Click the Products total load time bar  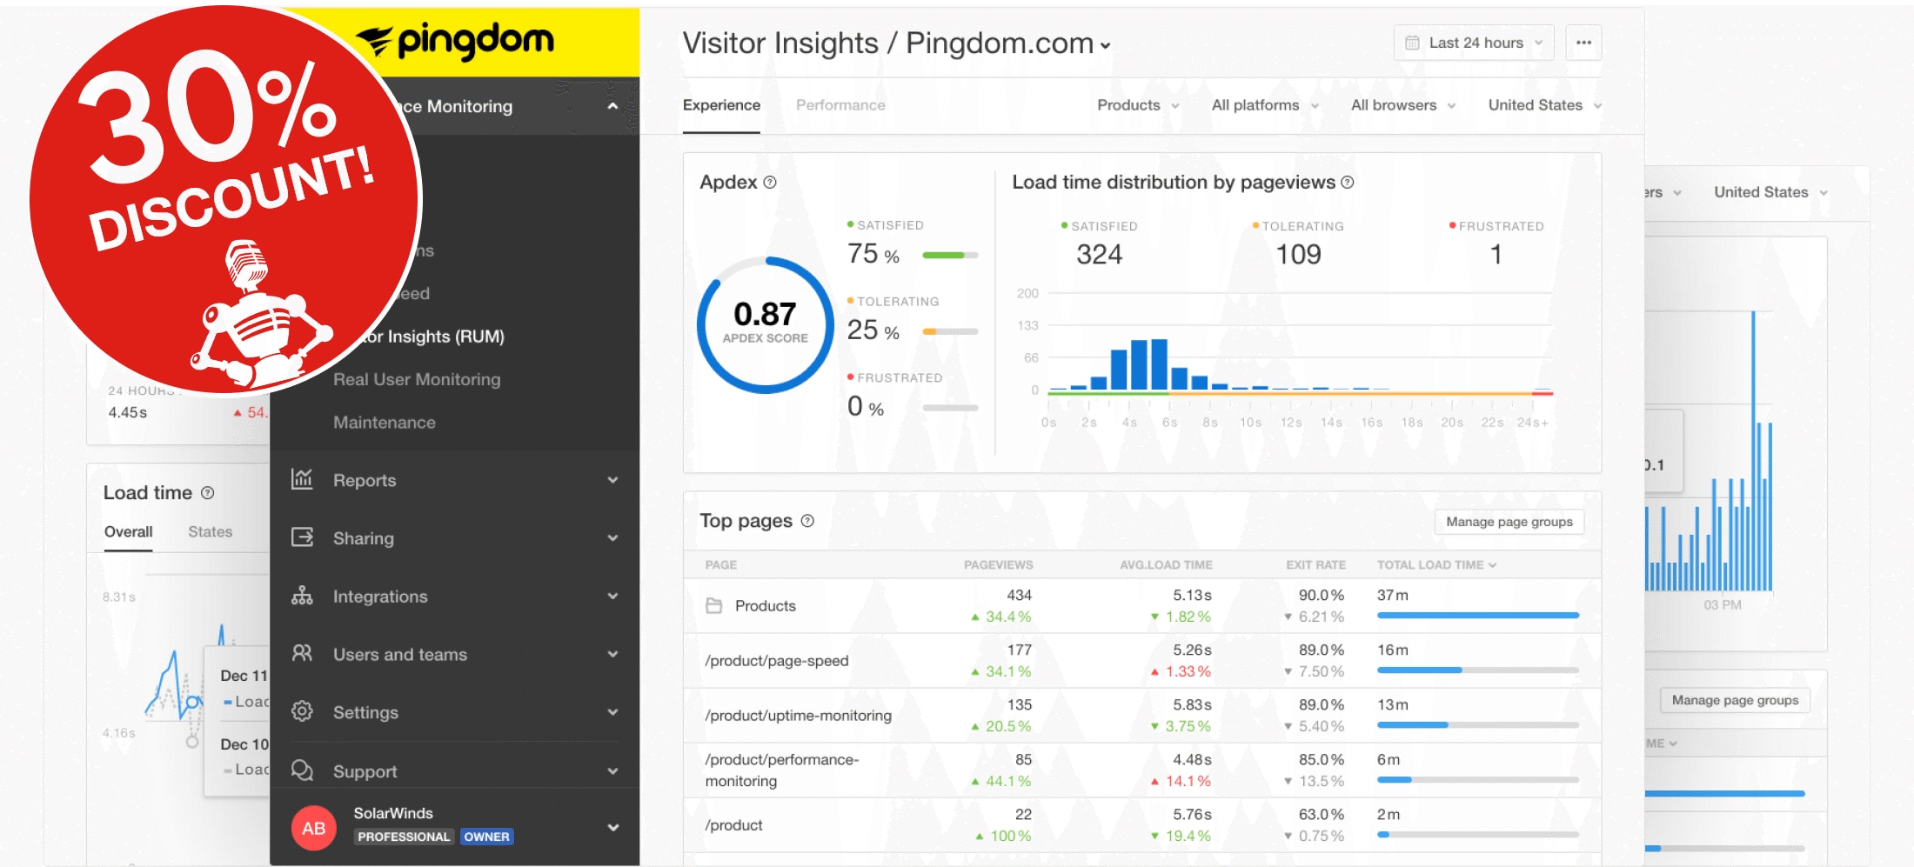click(1477, 616)
